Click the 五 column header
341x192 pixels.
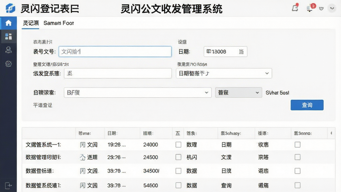tap(178, 133)
